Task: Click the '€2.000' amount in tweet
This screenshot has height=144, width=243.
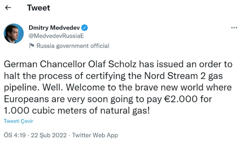Action: [x=181, y=99]
